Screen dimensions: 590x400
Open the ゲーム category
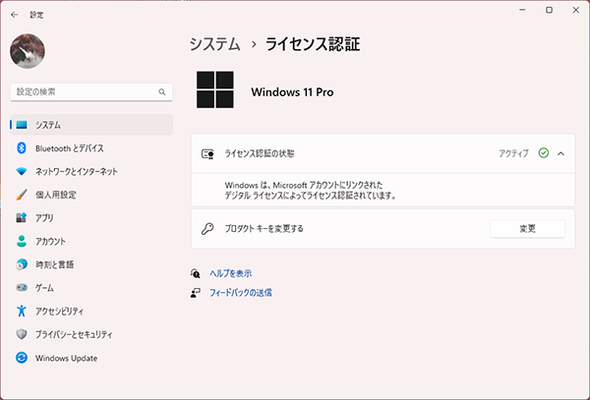(x=91, y=288)
